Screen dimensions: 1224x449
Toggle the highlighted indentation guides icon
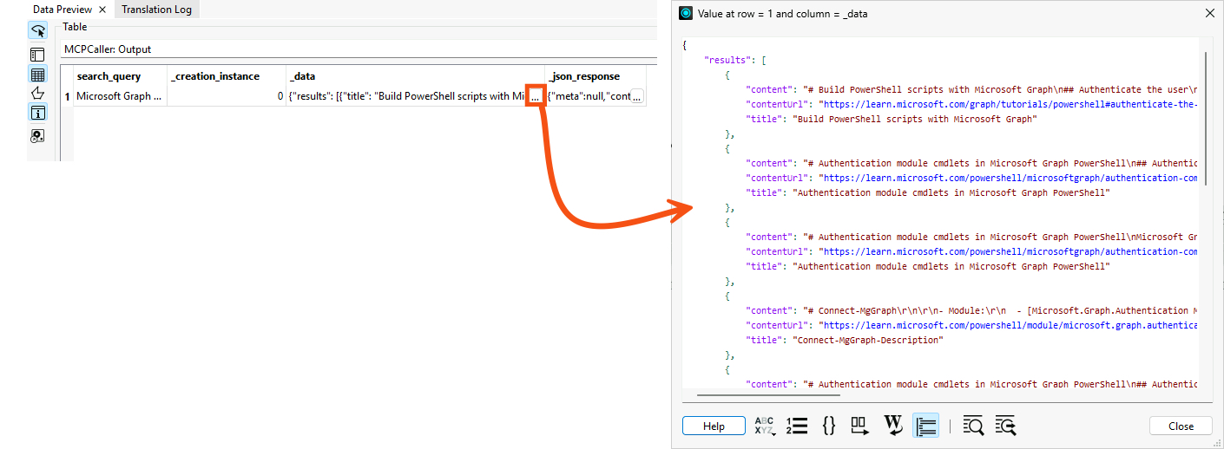click(926, 426)
